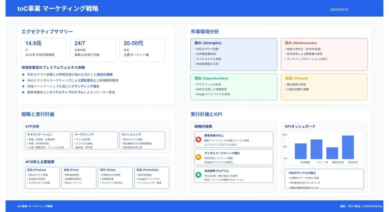Screen dimensions: 389x212
Task: Click the 4P分析と主要施策 subheading
Action: pos(40,162)
